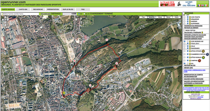210x111 pixels.
Task: Select the KM distance unit radio
Action: 79,14
